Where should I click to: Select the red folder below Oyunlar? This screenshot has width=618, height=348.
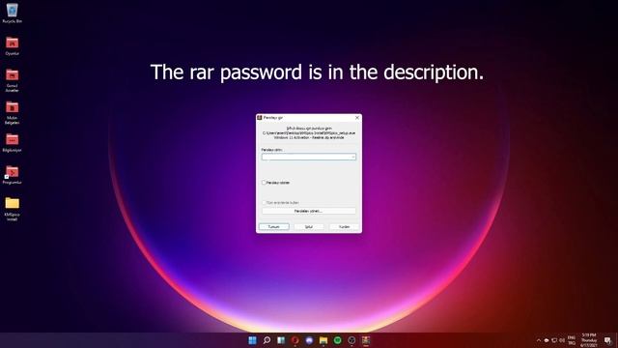[13, 80]
